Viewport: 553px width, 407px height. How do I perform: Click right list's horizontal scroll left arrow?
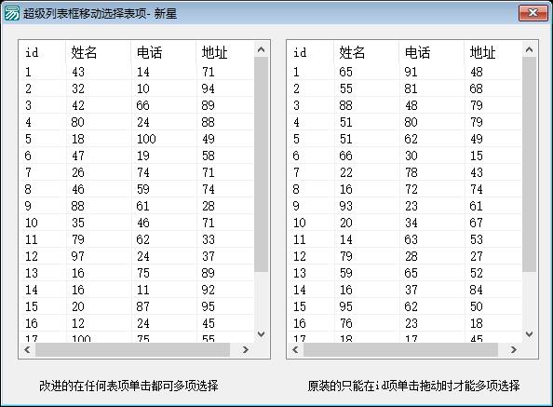295,349
